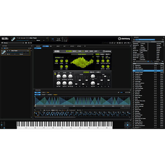Select the 'Bouncing Ice Cubes' preset
165x165 pixels.
[140, 118]
